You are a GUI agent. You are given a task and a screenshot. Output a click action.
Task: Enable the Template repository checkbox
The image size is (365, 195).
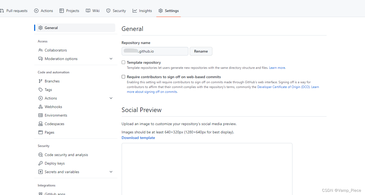(123, 62)
